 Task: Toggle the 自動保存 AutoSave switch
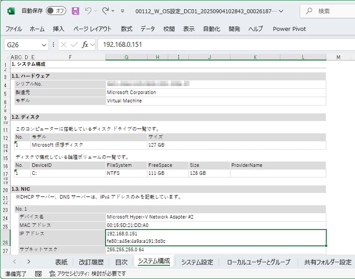pyautogui.click(x=56, y=11)
